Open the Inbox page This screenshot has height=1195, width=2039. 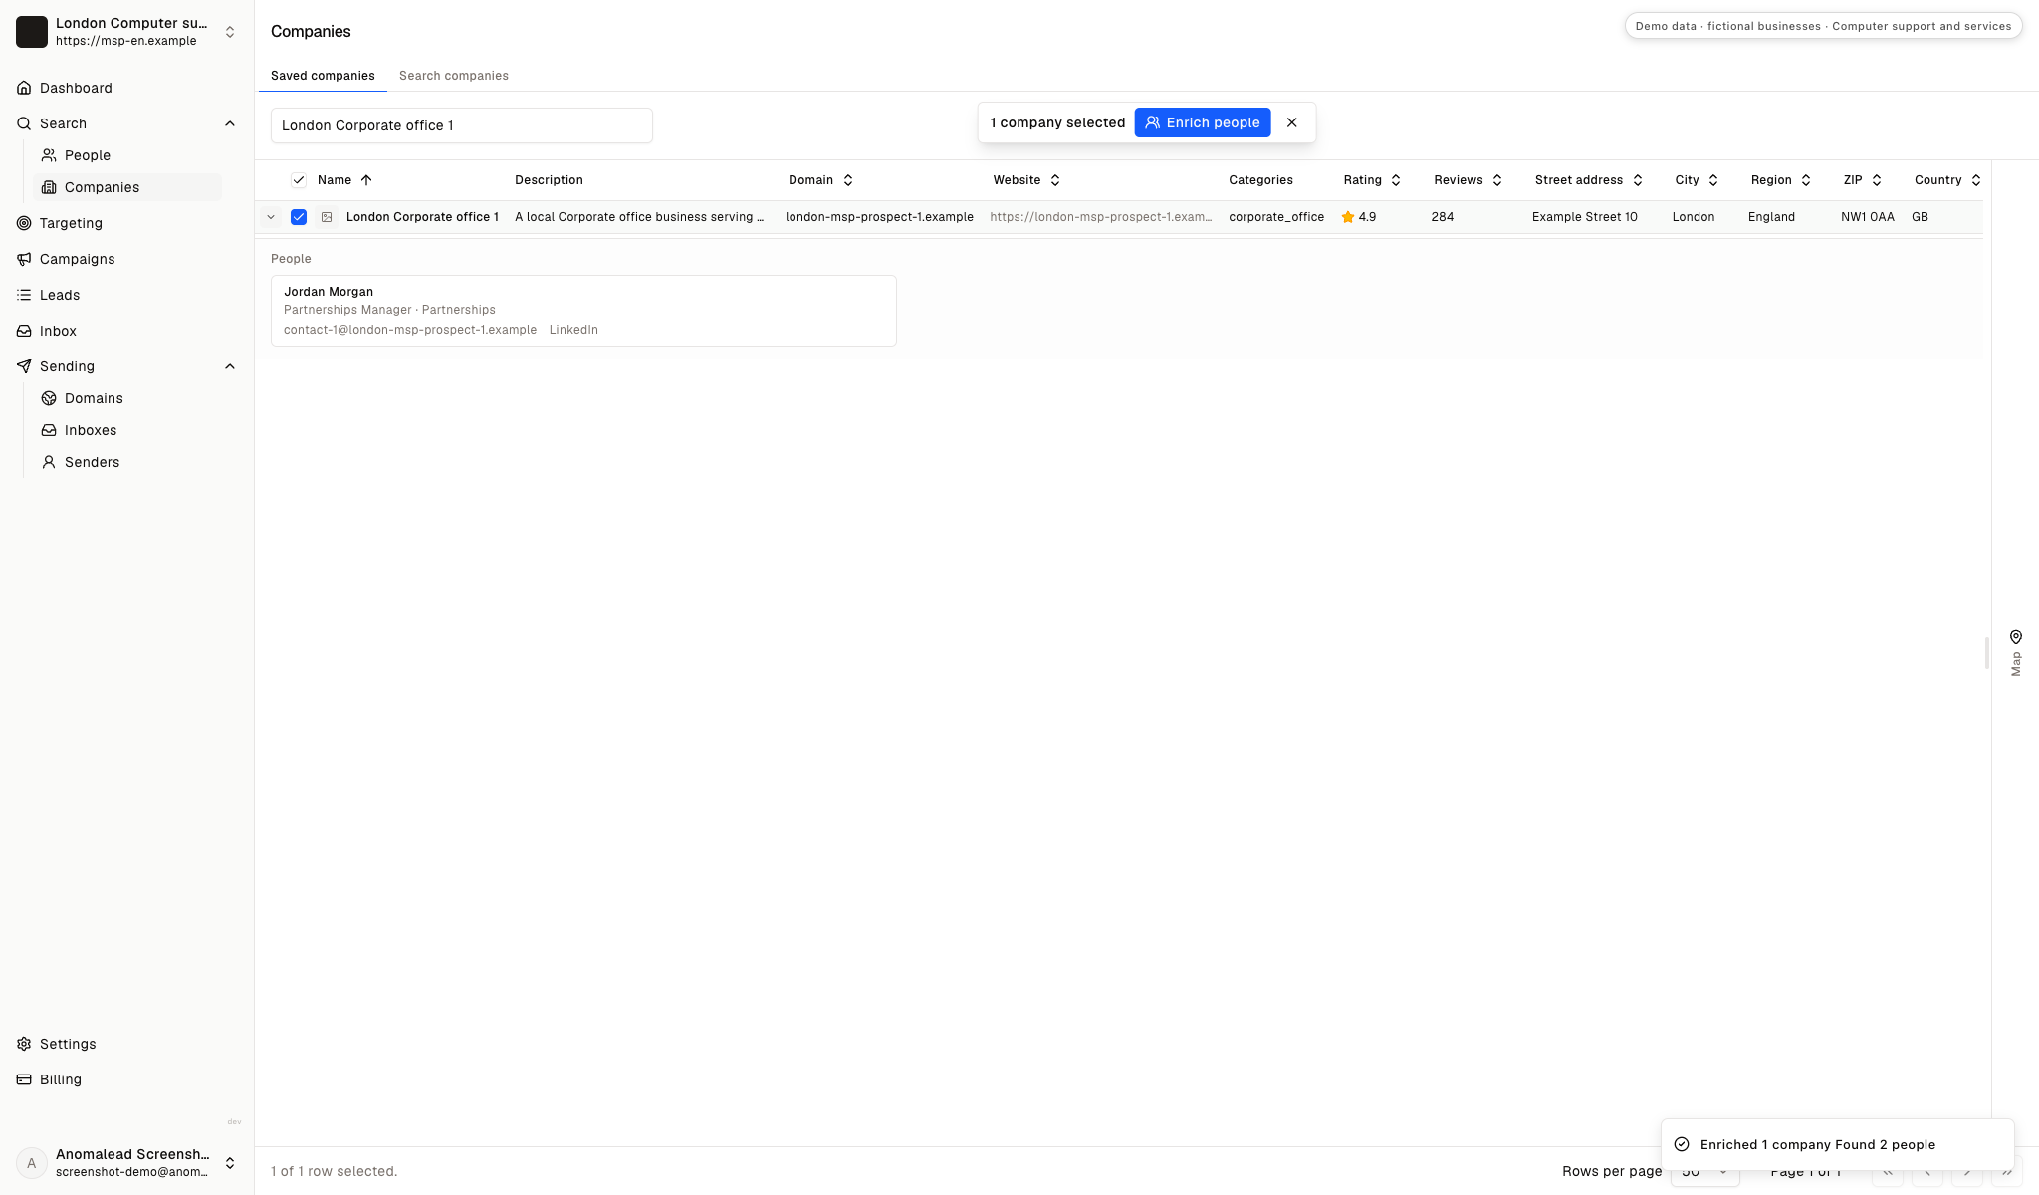(x=58, y=331)
